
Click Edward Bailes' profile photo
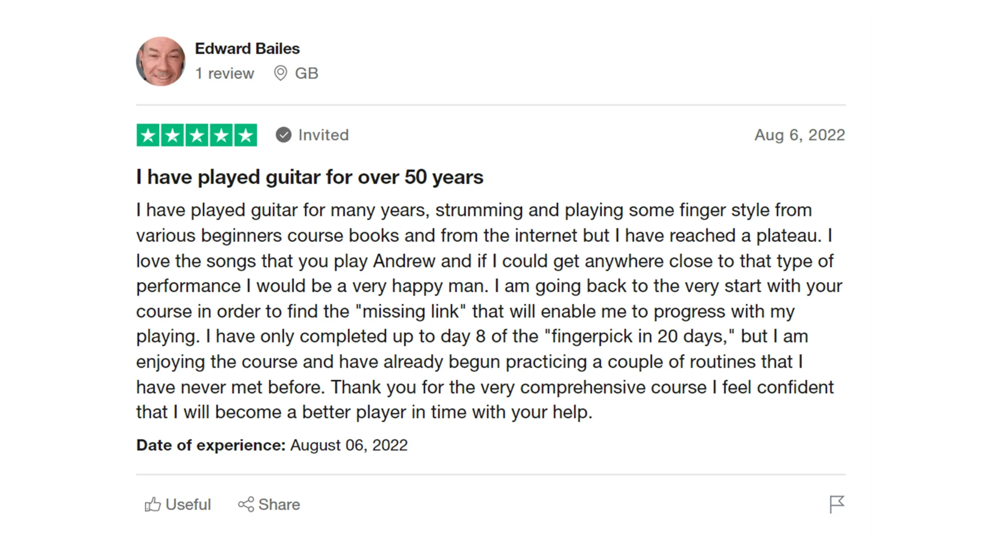(161, 62)
